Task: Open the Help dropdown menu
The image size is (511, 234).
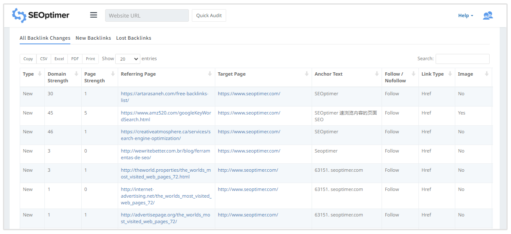Action: [465, 15]
